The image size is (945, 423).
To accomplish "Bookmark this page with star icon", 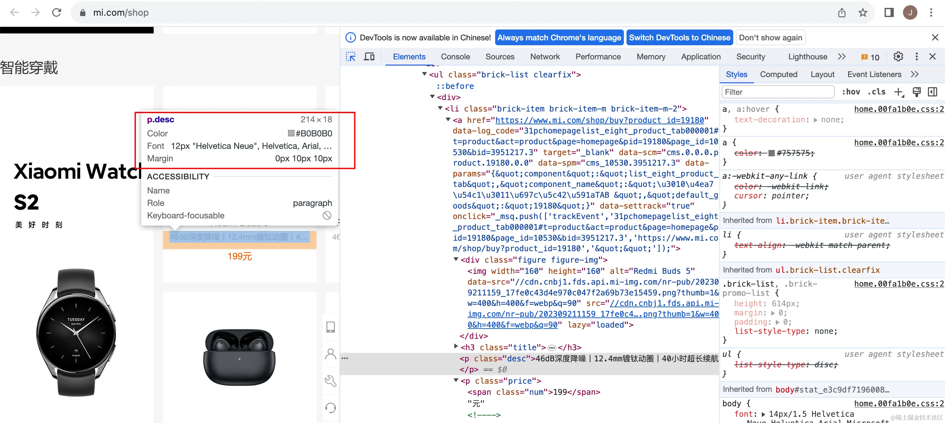I will click(x=863, y=12).
